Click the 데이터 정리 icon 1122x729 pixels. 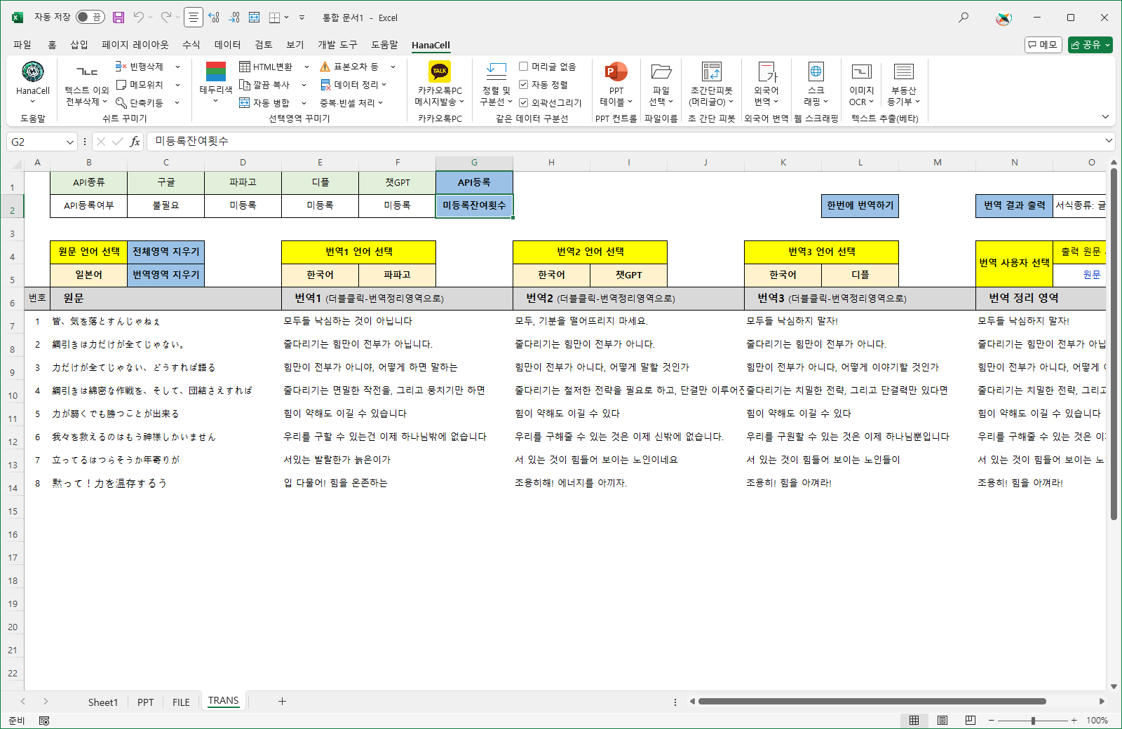pos(325,85)
